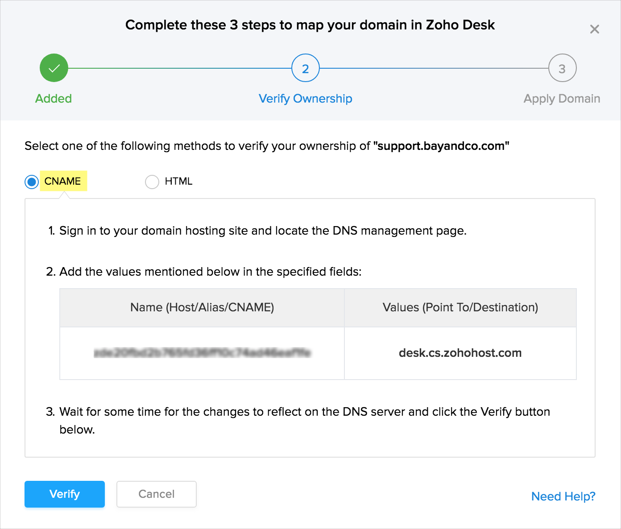Click the support.bayandco.com domain text

tap(441, 146)
